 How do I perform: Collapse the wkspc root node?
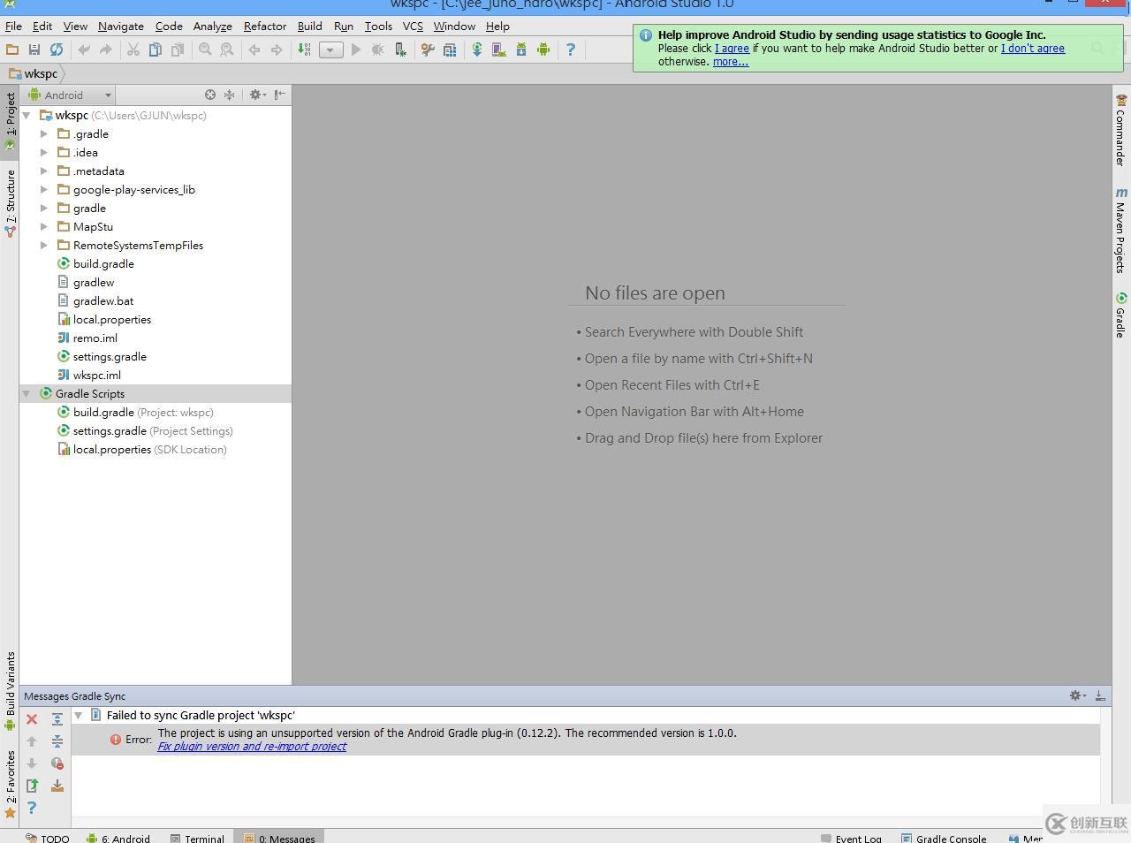click(27, 115)
